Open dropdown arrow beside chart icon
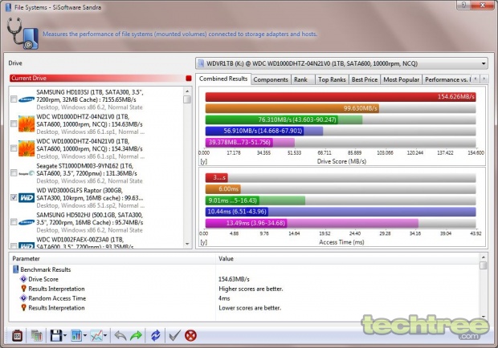Image resolution: width=498 pixels, height=348 pixels. point(105,336)
